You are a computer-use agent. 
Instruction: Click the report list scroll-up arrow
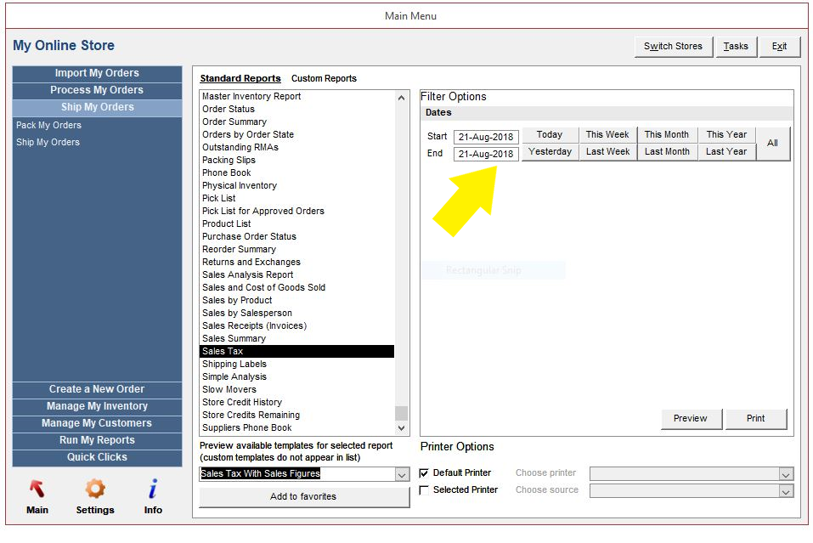(x=401, y=98)
